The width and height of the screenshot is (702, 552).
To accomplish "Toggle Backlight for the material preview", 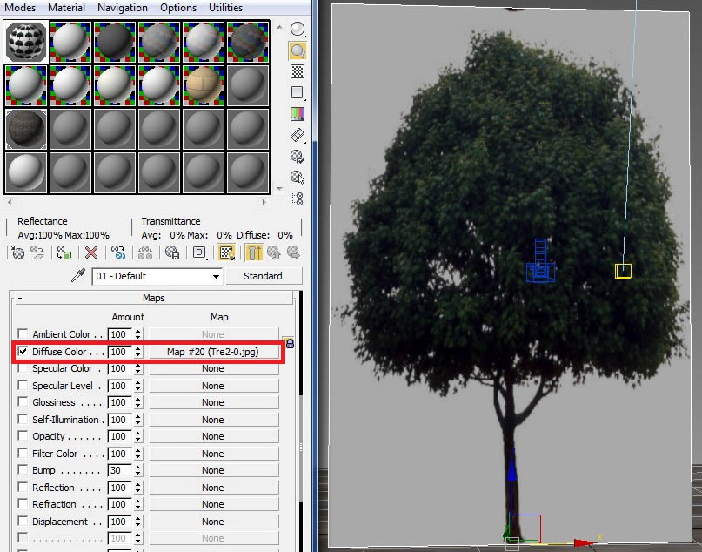I will [297, 50].
